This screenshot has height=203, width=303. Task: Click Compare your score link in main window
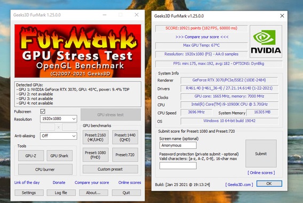point(92,182)
